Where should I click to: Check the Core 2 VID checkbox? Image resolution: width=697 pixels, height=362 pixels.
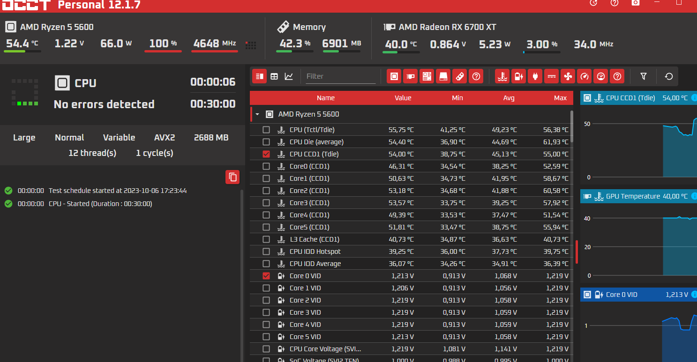266,300
